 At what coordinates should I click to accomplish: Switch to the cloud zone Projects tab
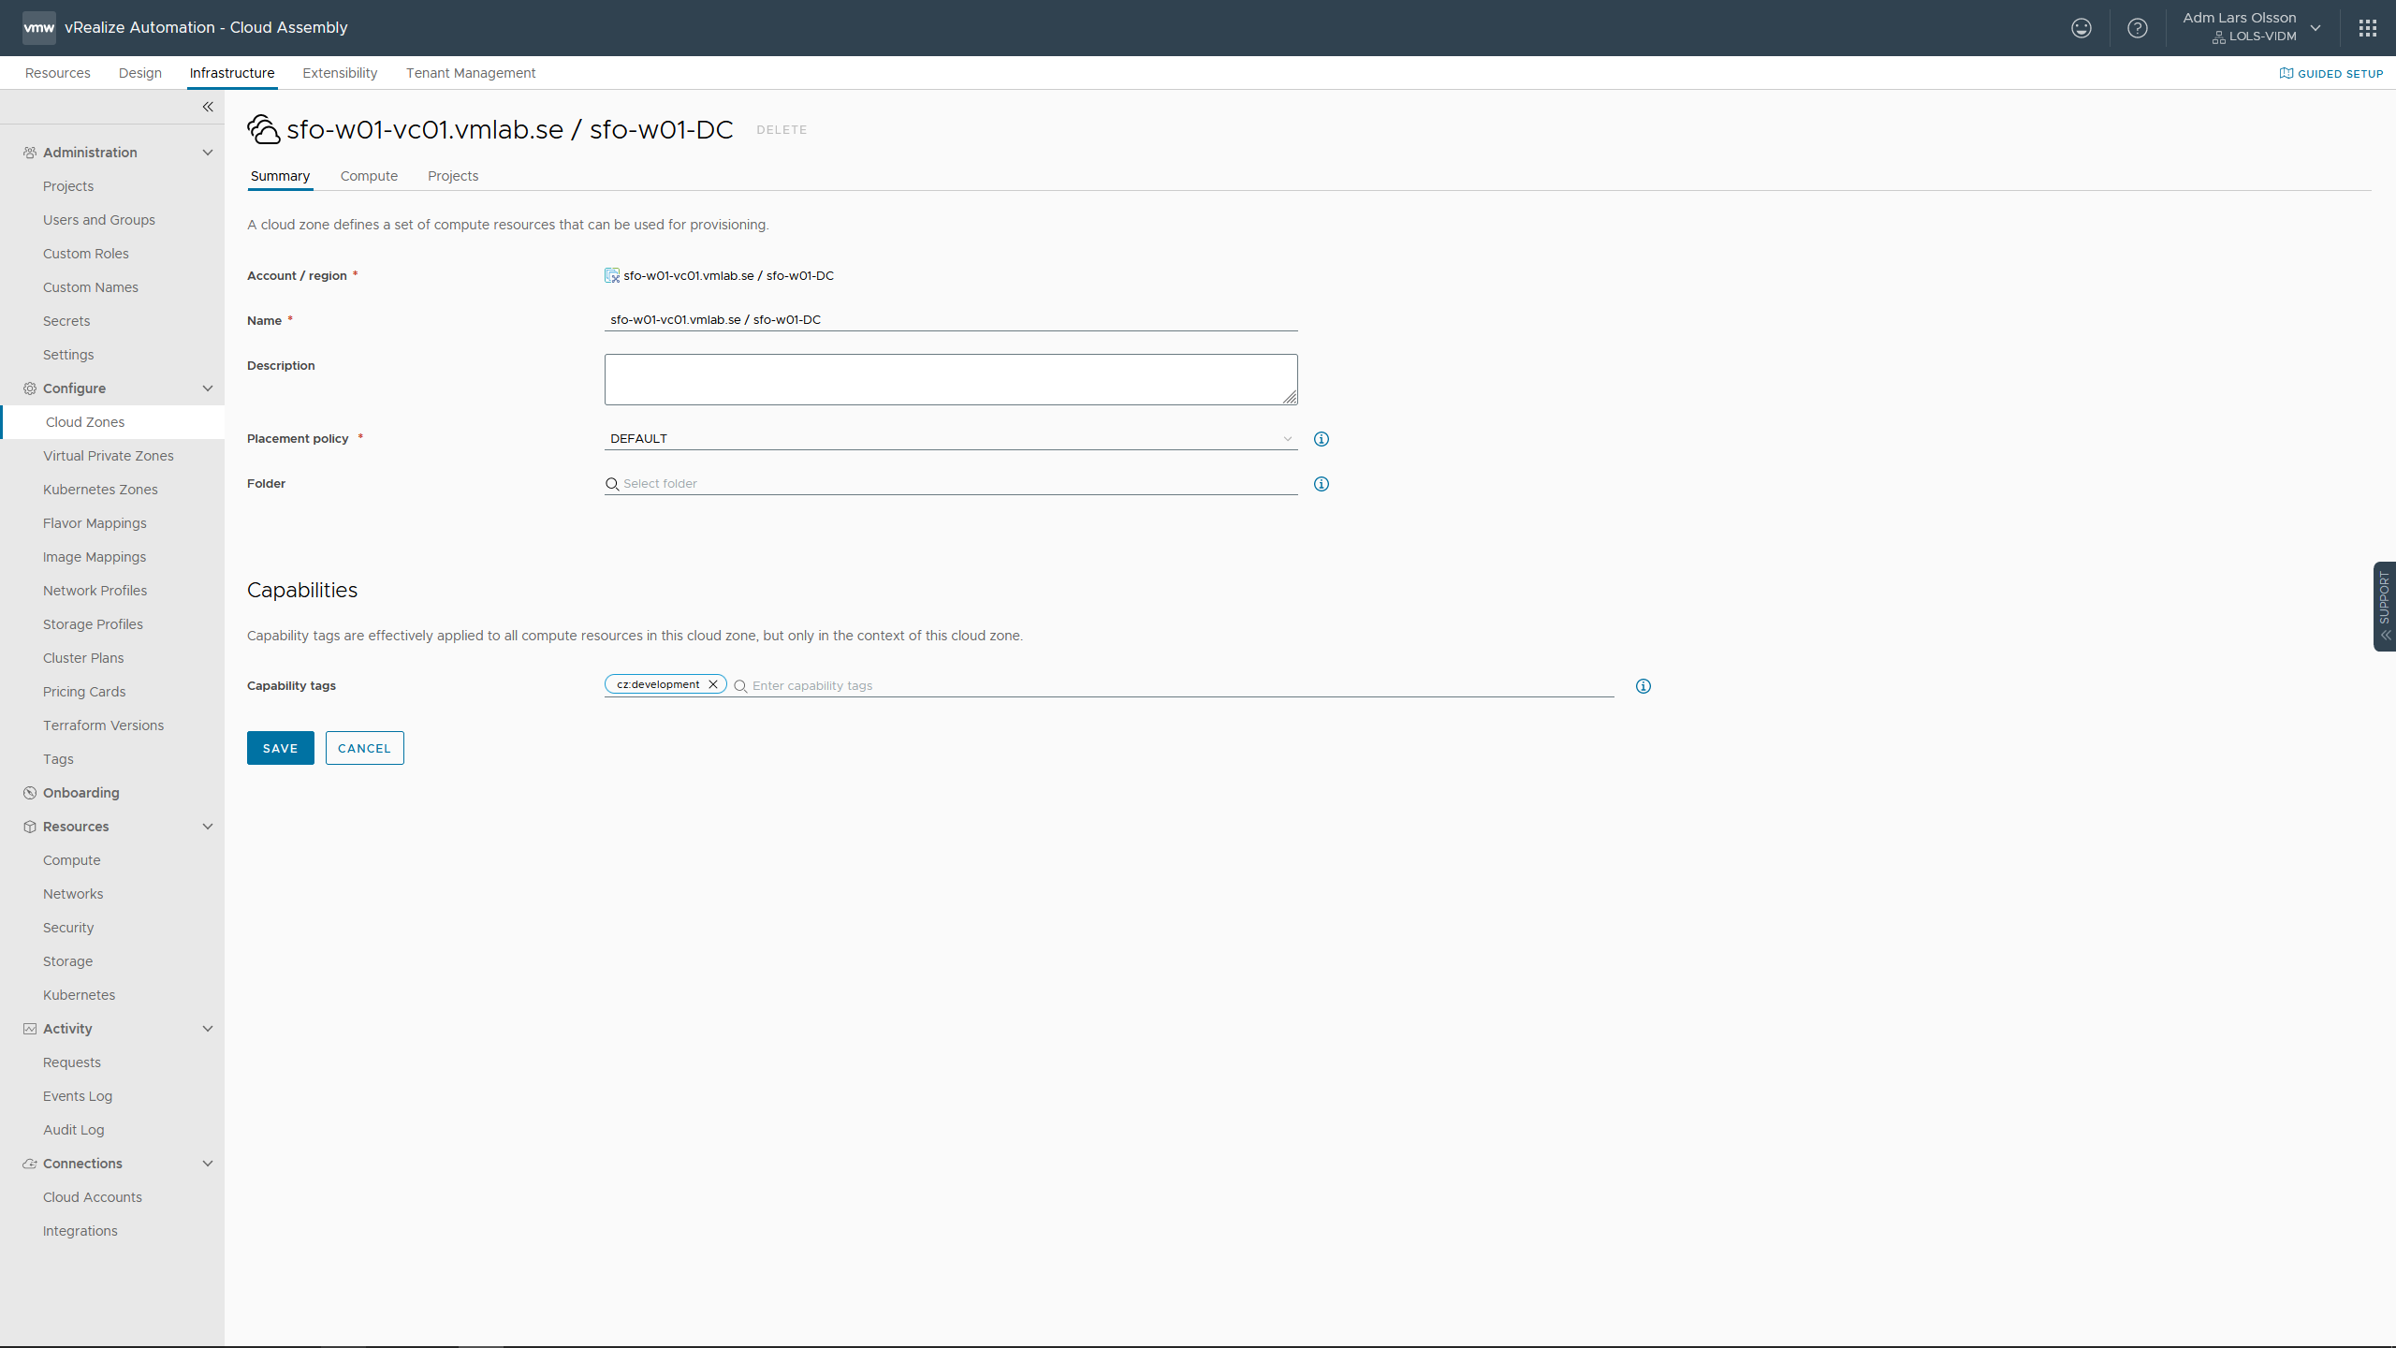click(453, 176)
